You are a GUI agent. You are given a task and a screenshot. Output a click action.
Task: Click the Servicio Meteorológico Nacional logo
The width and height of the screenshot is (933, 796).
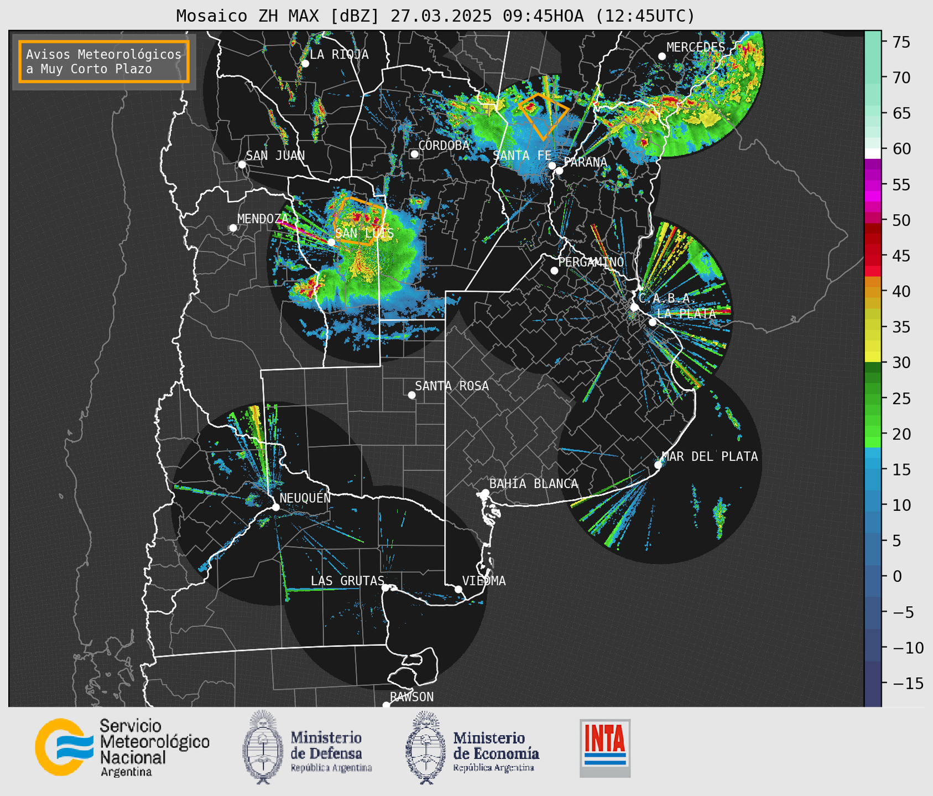(122, 747)
